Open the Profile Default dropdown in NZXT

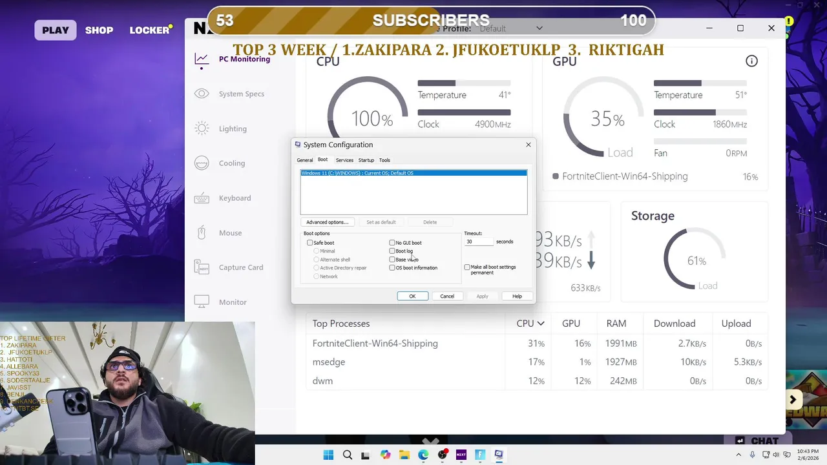pos(510,28)
